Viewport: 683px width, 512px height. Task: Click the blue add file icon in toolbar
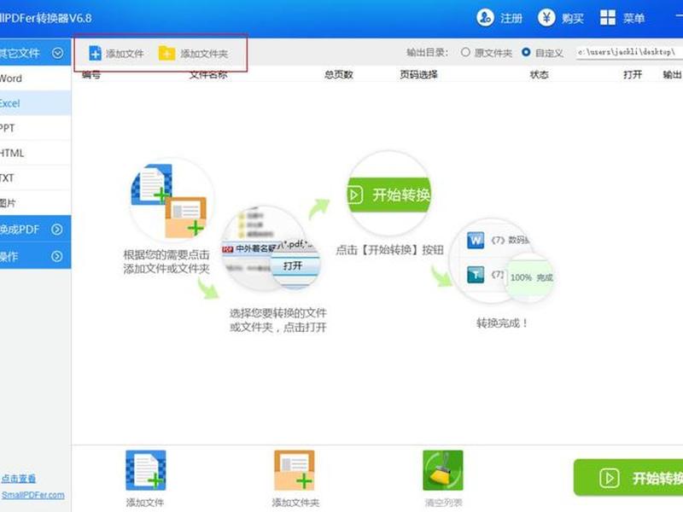pos(95,53)
